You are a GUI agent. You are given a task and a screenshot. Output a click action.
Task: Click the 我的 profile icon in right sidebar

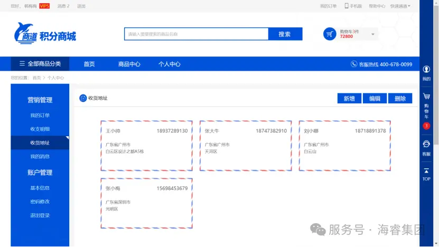pos(426,70)
